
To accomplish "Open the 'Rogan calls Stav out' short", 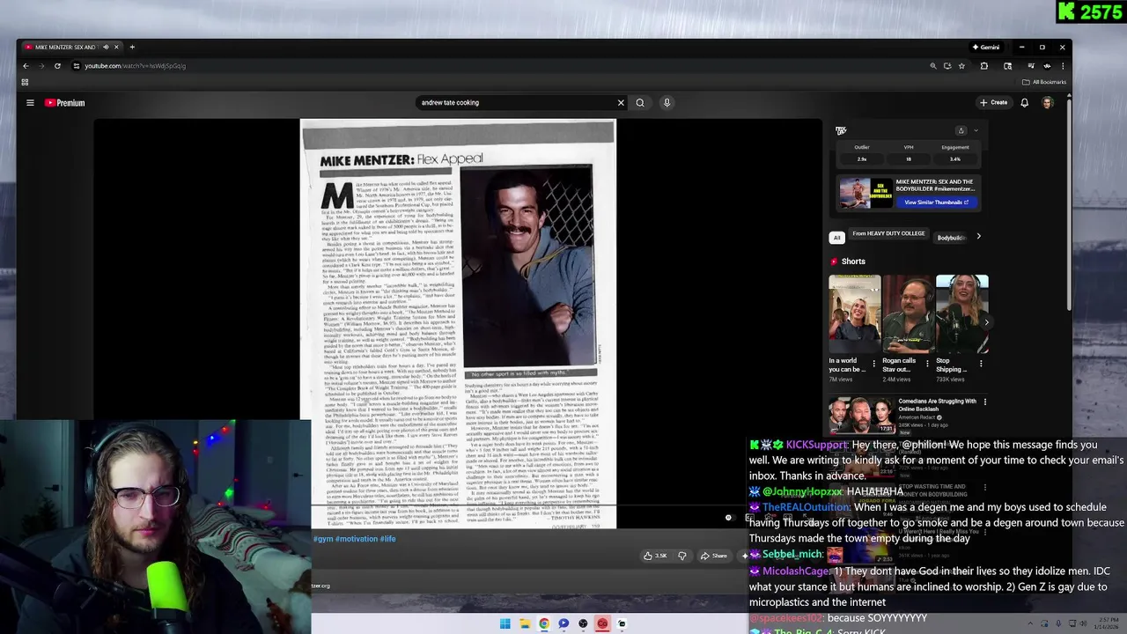I will click(908, 314).
